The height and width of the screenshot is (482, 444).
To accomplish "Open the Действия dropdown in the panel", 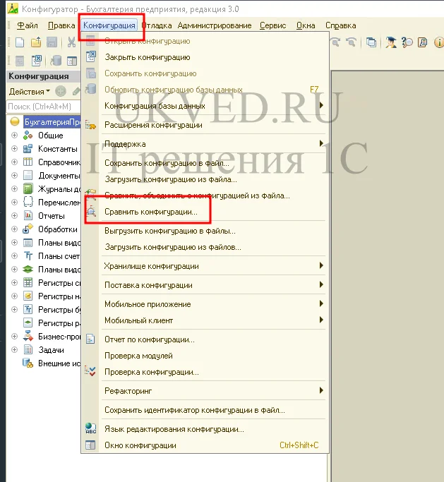I will [x=29, y=92].
